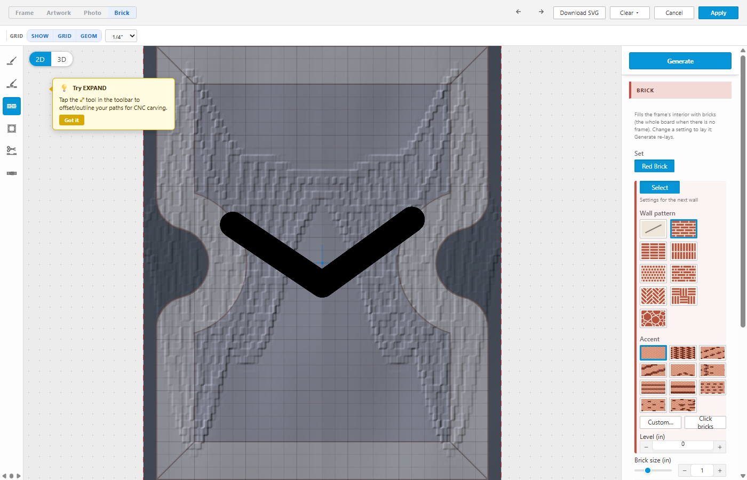
Task: Choose the basket weave wall pattern
Action: tap(684, 296)
